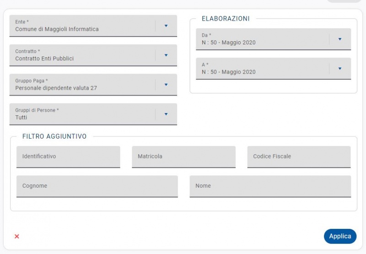Screen dimensions: 366x254
Task: Click the FILTRO AGGIUNTIVO section heading
Action: pyautogui.click(x=54, y=136)
